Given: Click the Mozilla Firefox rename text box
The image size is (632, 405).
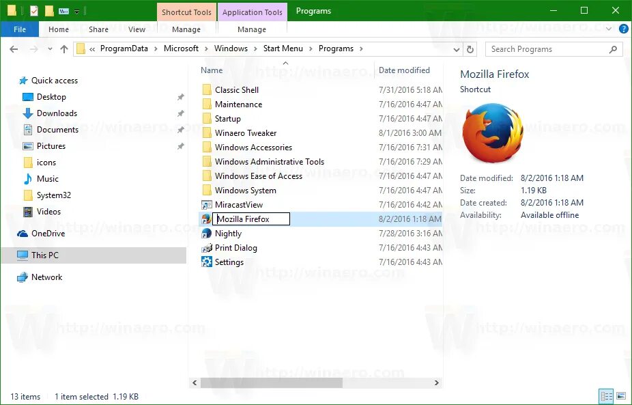Looking at the screenshot, I should coord(251,219).
